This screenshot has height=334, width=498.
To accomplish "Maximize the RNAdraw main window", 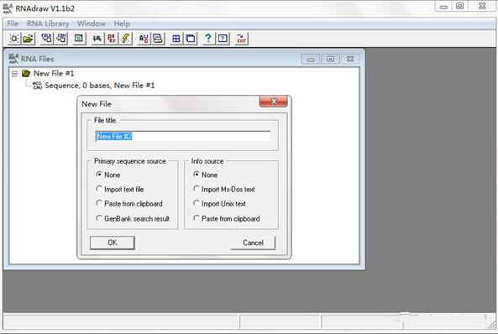I will (459, 7).
